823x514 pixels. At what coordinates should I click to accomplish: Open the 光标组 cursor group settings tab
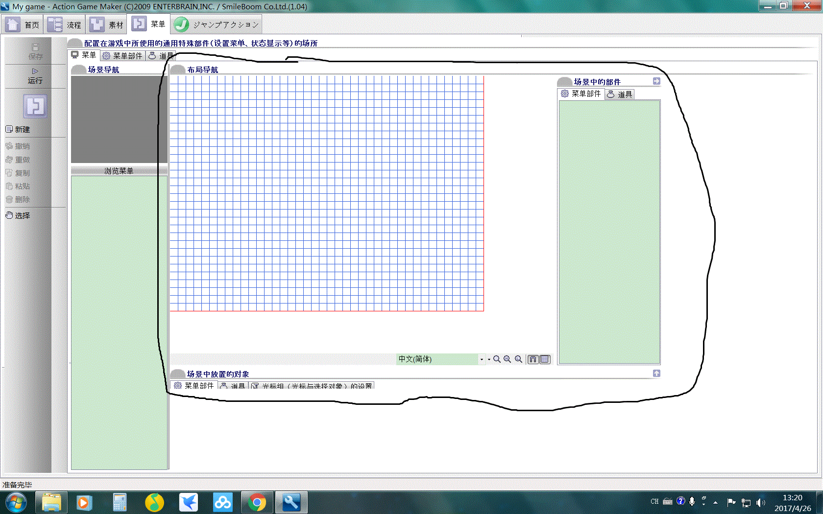pos(312,386)
